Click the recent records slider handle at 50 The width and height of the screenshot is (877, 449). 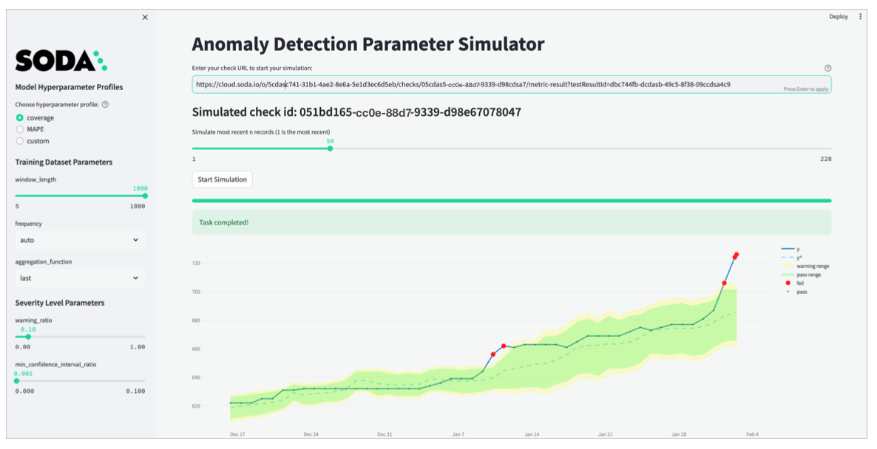[x=330, y=148]
